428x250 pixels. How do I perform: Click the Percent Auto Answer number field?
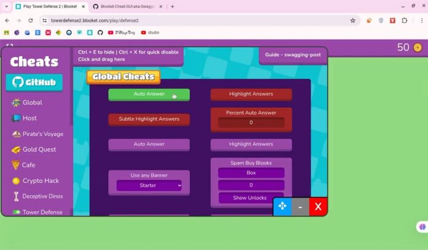[251, 123]
